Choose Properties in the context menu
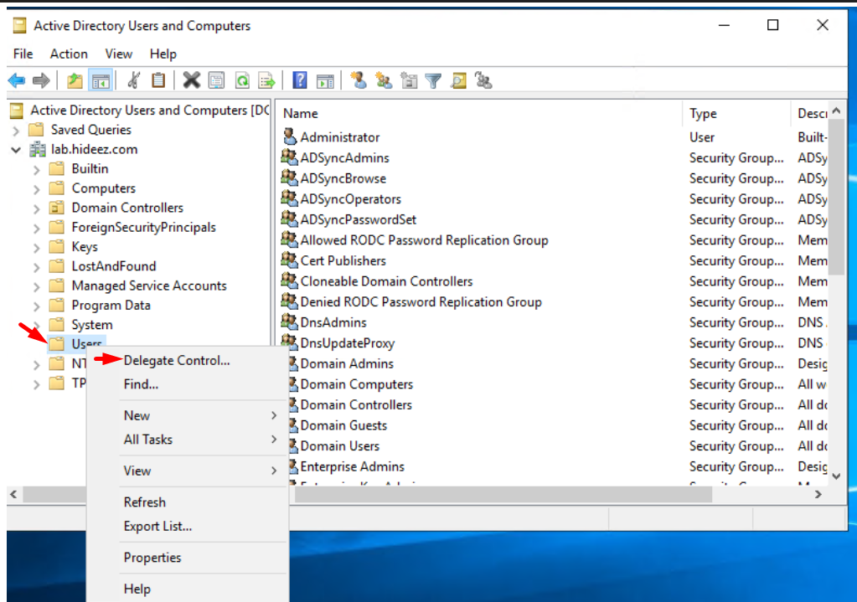 point(152,558)
